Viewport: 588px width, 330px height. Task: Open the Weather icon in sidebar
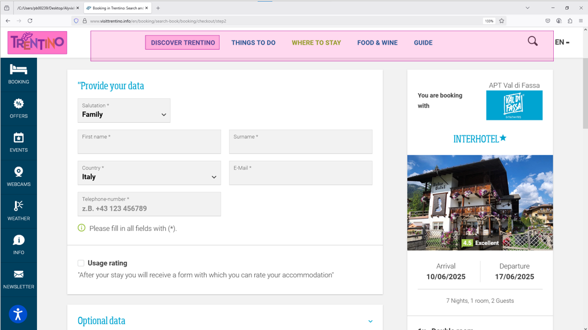[19, 207]
